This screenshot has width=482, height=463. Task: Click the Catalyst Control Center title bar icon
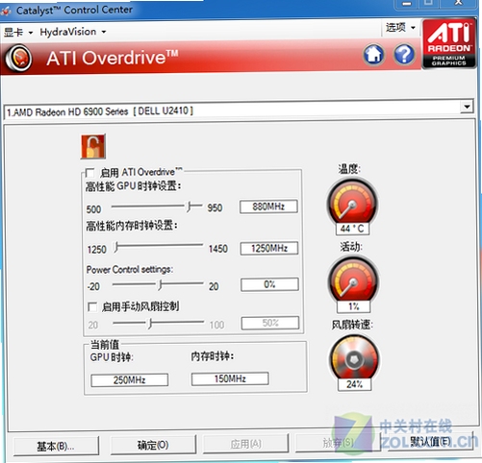pyautogui.click(x=6, y=12)
